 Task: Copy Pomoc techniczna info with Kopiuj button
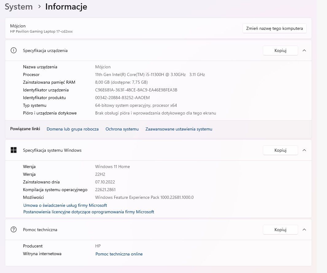point(280,230)
